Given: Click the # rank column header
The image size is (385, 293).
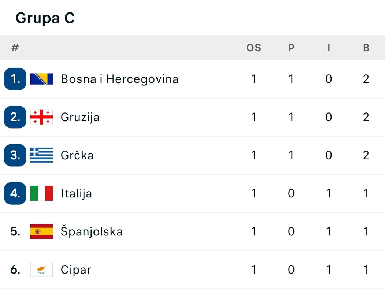Looking at the screenshot, I should click(x=15, y=48).
